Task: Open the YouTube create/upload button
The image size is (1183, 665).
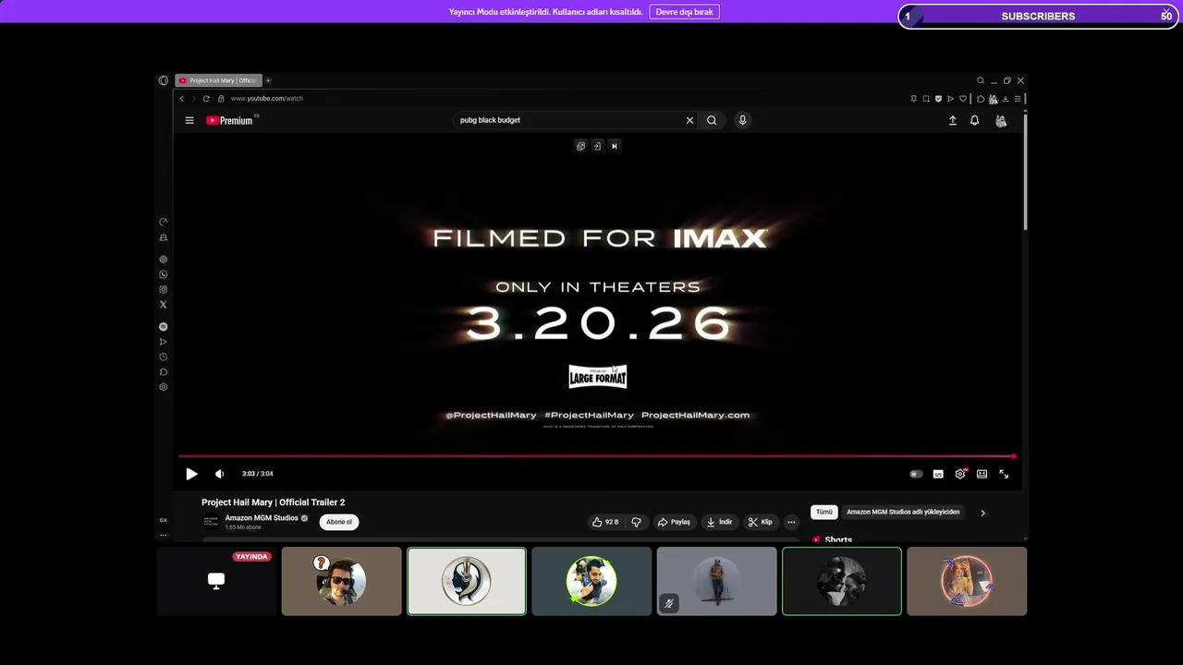Action: [x=953, y=120]
